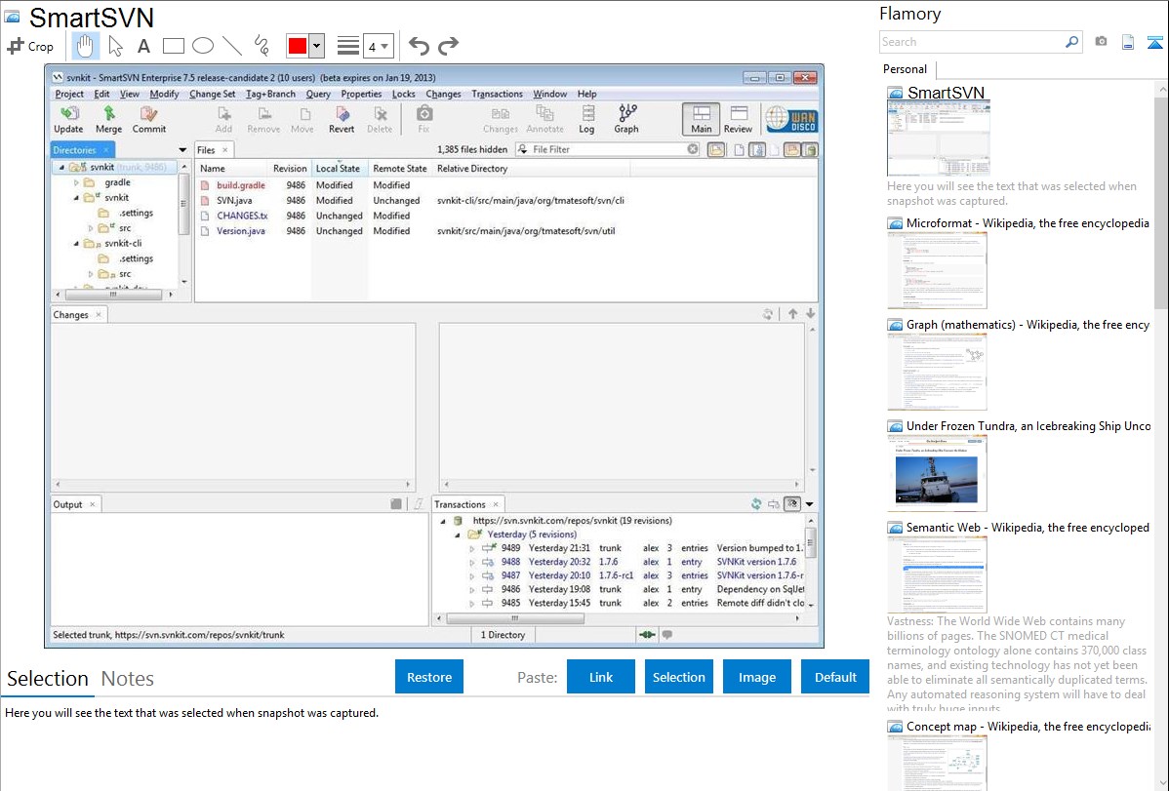Click the red color swatch
1169x791 pixels.
[297, 46]
